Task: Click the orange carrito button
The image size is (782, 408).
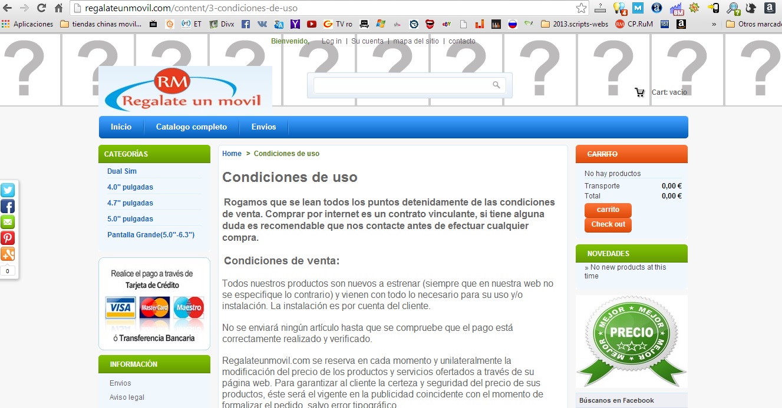Action: point(608,210)
